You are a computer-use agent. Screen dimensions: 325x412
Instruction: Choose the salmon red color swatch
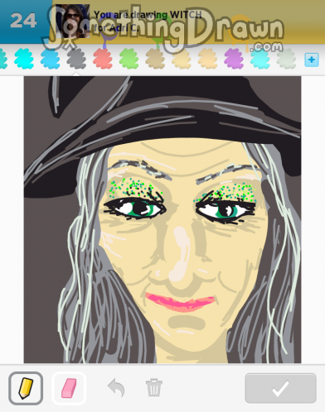(x=103, y=59)
